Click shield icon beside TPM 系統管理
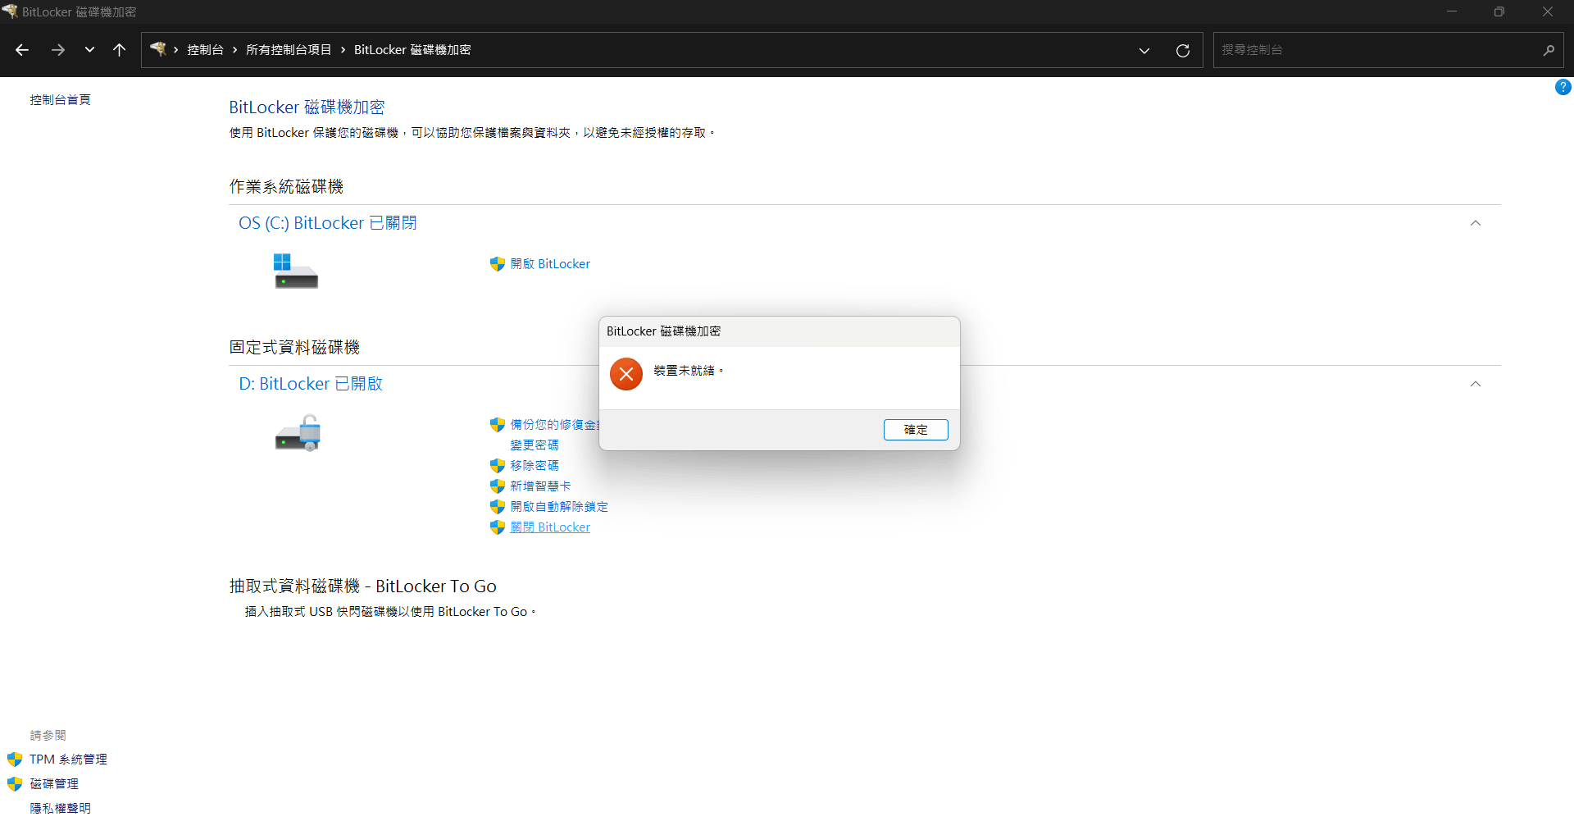This screenshot has width=1574, height=835. point(15,760)
